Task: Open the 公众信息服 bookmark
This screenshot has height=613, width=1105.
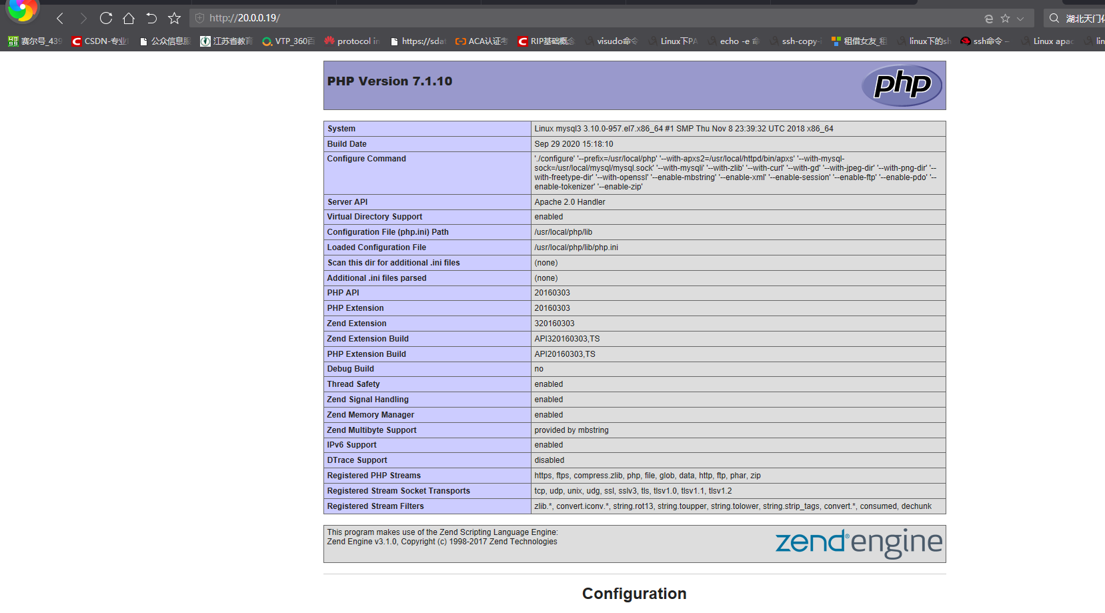Action: pos(165,41)
